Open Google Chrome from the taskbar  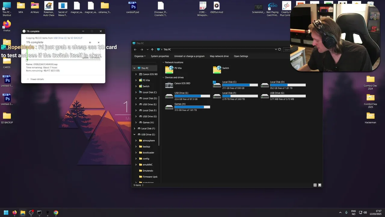(56, 212)
